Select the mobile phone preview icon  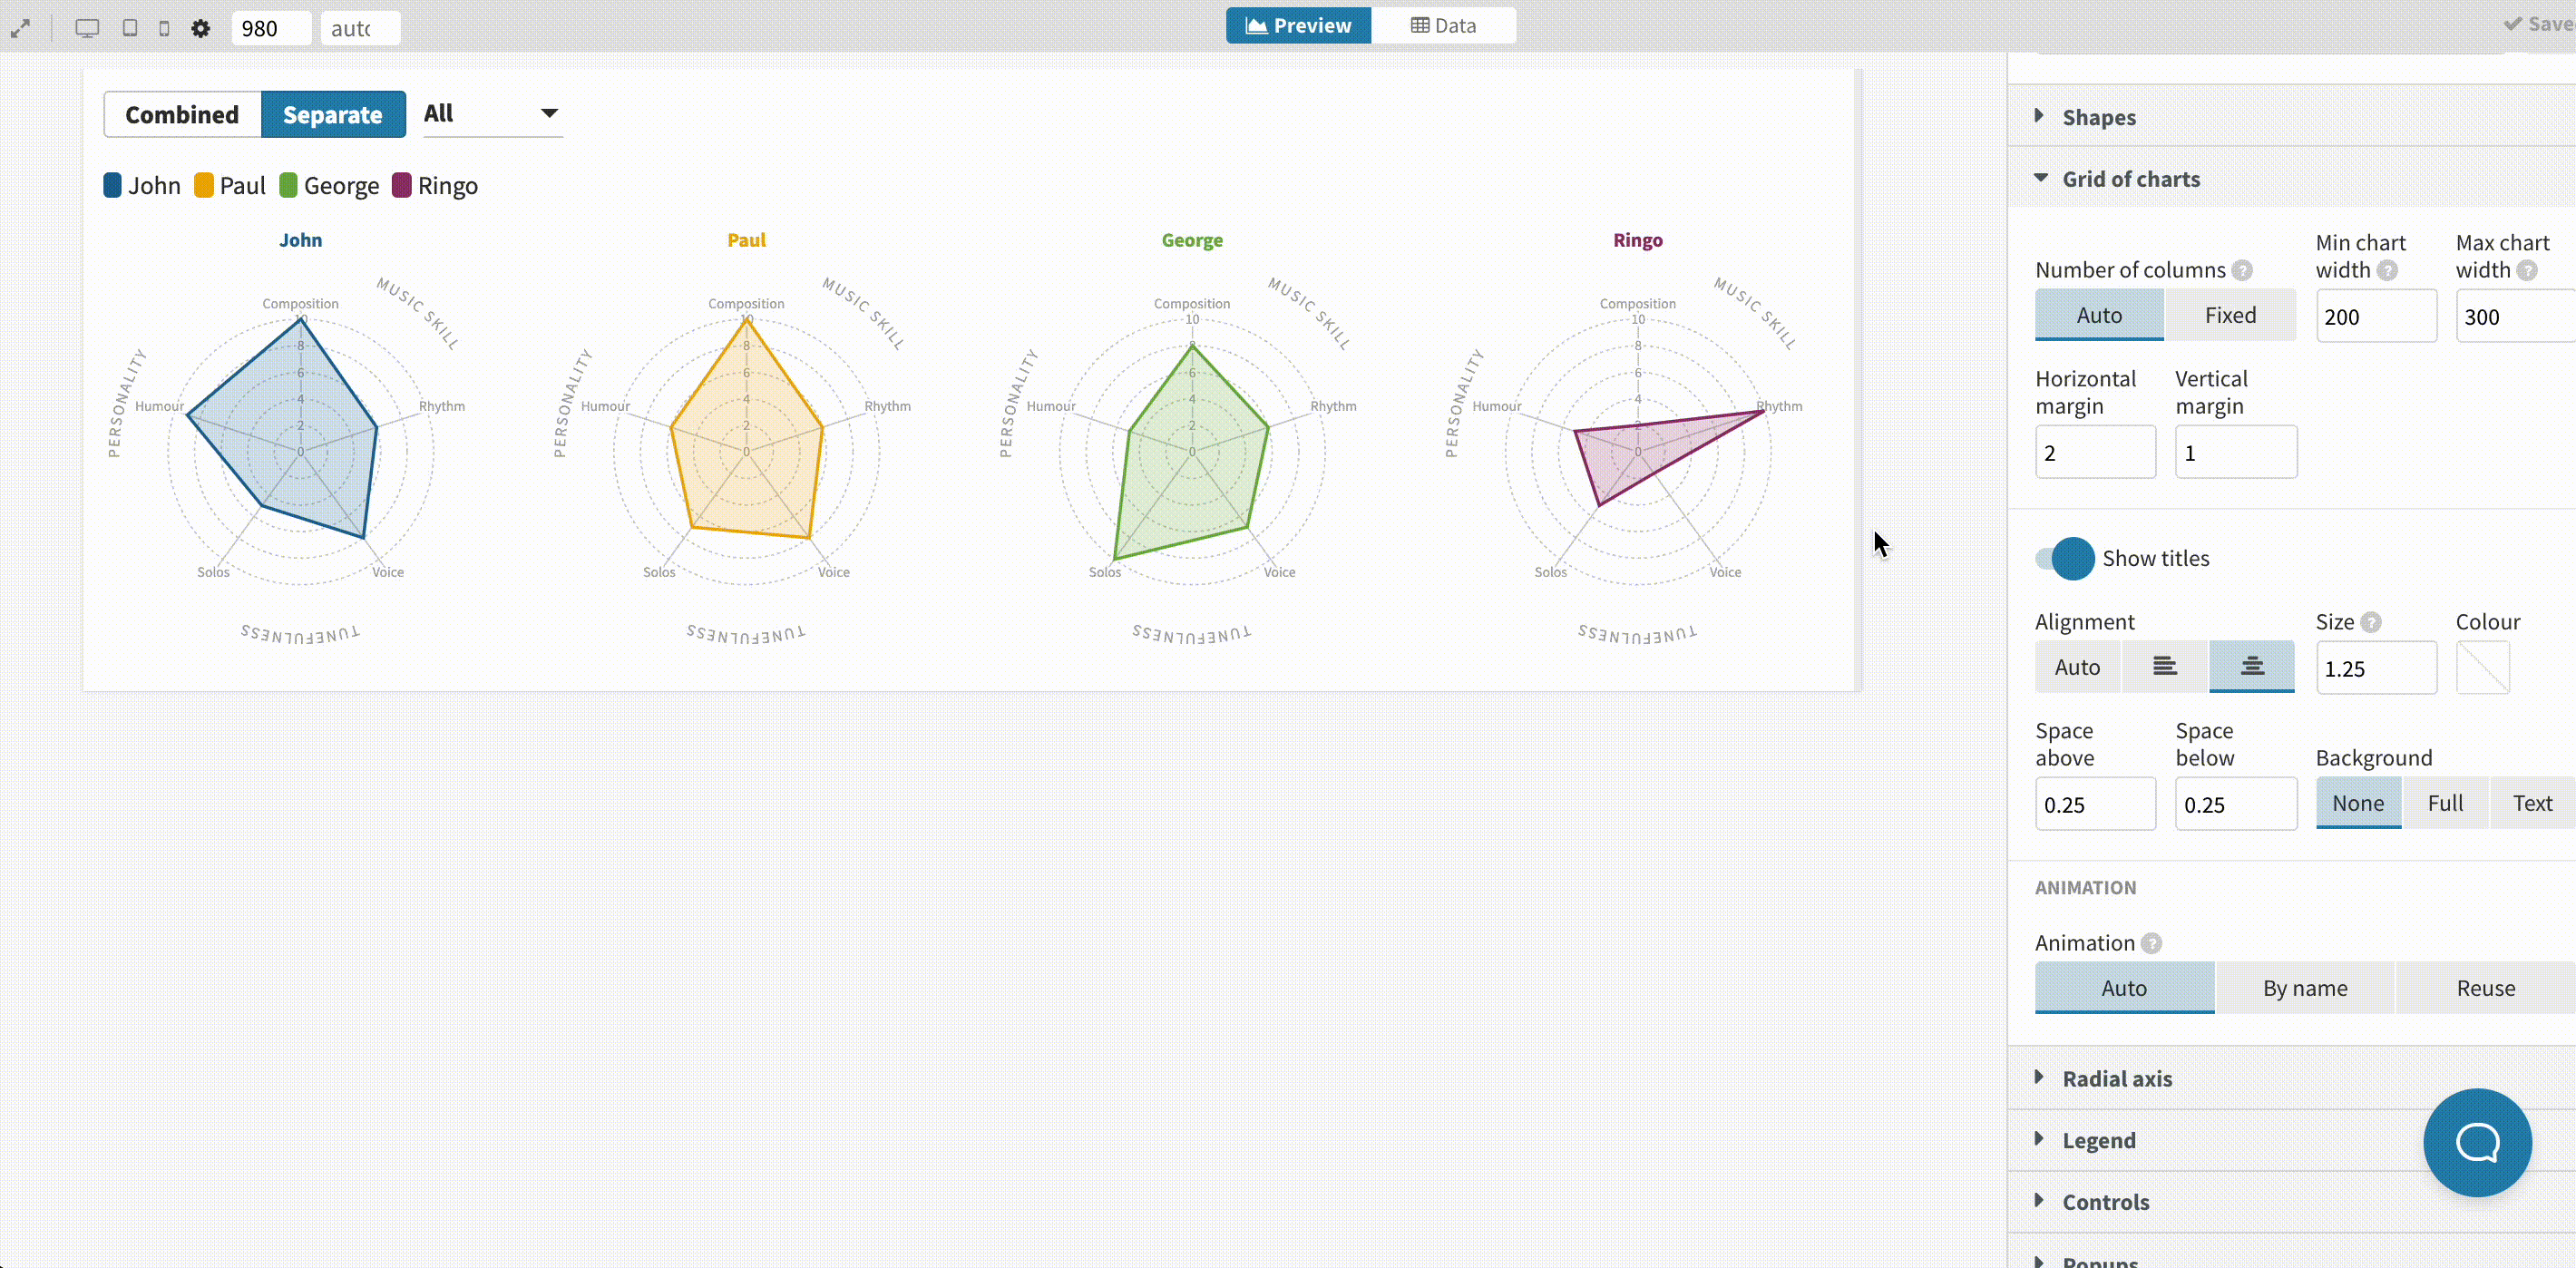pyautogui.click(x=164, y=28)
